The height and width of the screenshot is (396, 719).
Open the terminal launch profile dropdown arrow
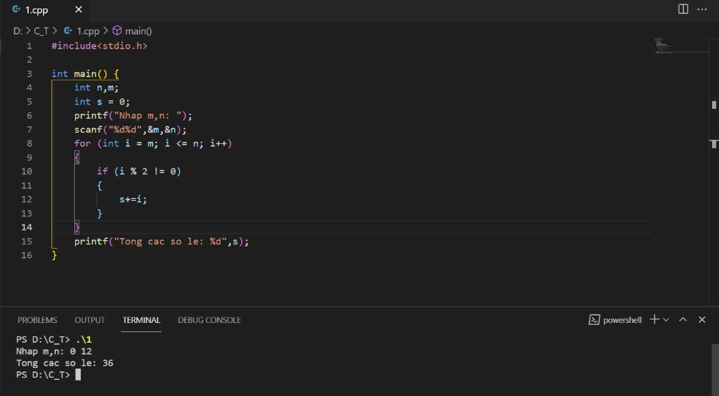666,320
